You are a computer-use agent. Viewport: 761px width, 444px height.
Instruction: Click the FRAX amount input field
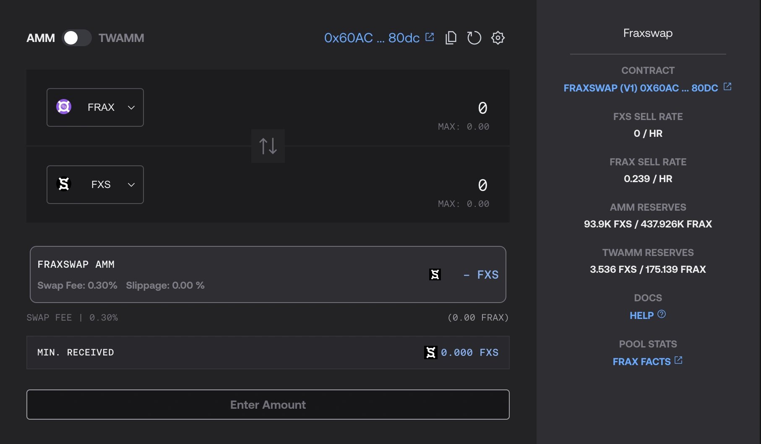[483, 108]
